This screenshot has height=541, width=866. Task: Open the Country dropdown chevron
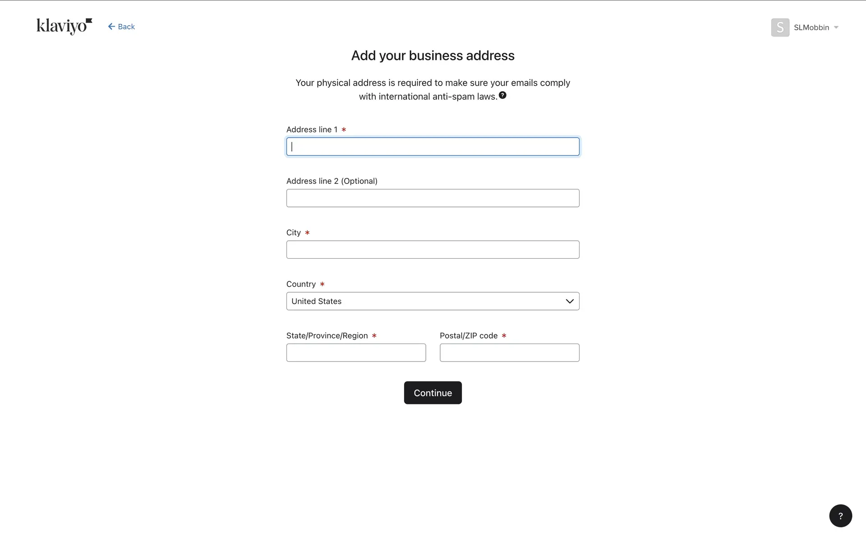[x=569, y=301]
